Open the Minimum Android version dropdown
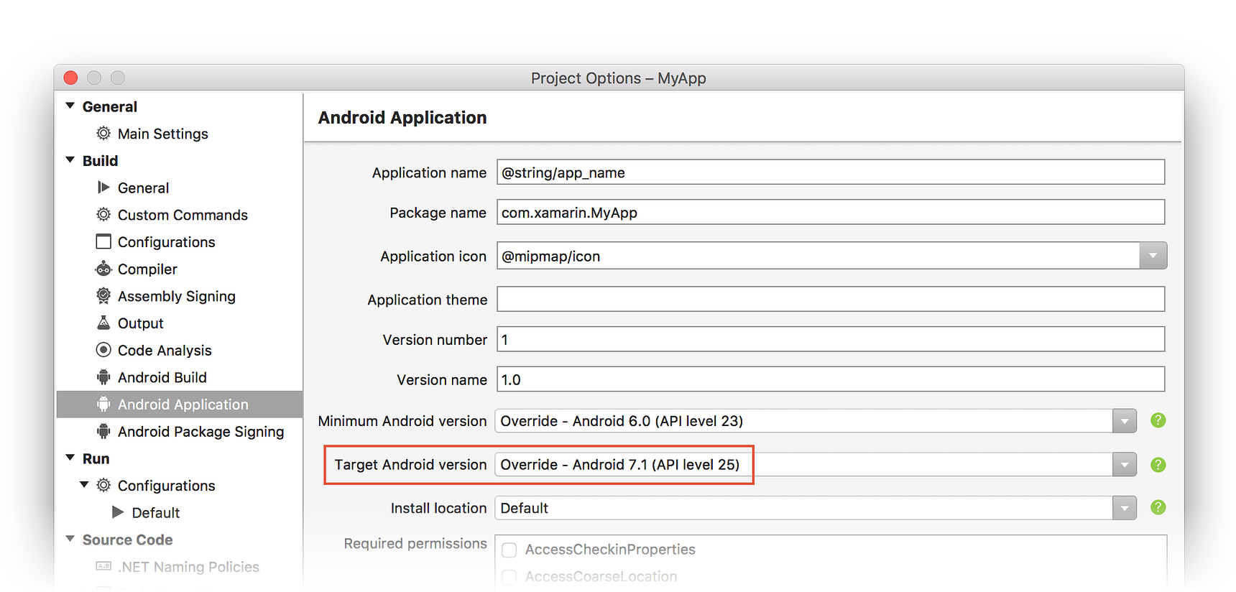Viewport: 1236px width, 592px height. click(1125, 421)
